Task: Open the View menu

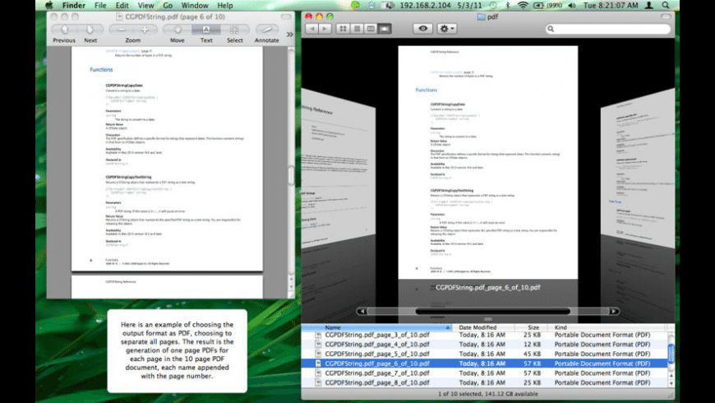Action: click(145, 6)
